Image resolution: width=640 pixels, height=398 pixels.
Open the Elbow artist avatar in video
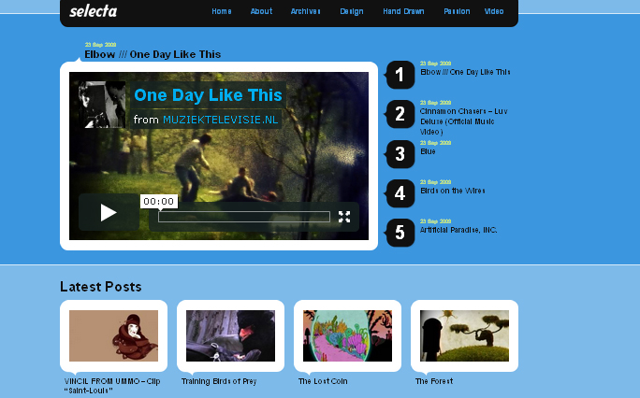[x=102, y=105]
